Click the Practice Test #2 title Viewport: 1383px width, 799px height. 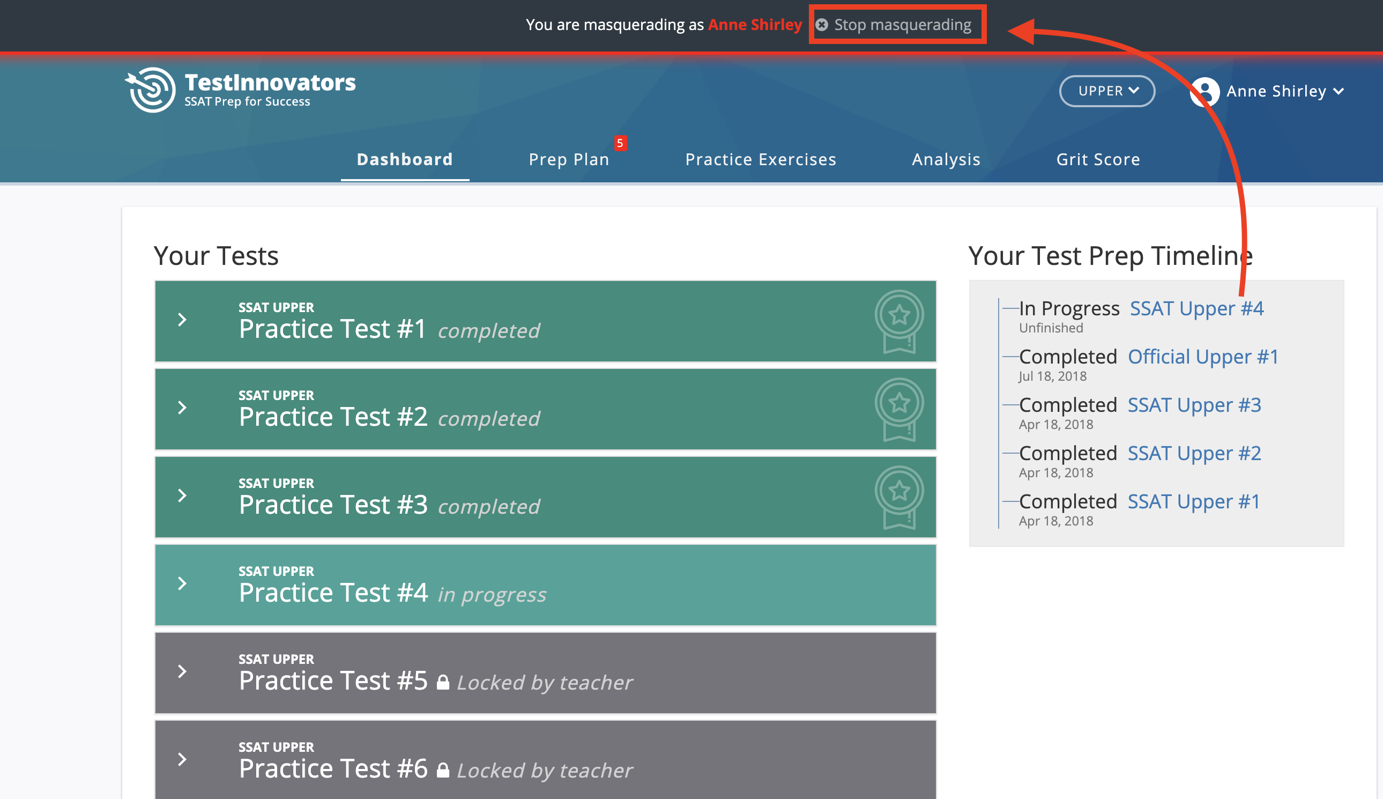[x=333, y=417]
